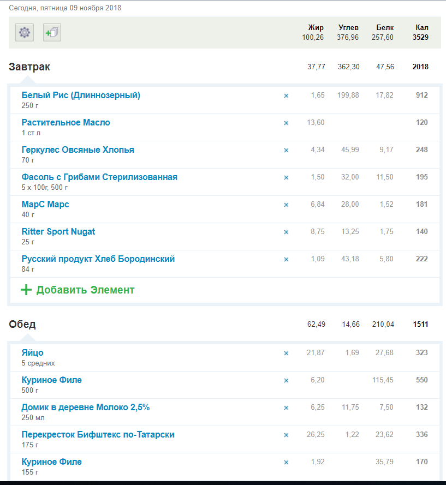Click the Кал column header
The height and width of the screenshot is (485, 446).
pyautogui.click(x=421, y=28)
